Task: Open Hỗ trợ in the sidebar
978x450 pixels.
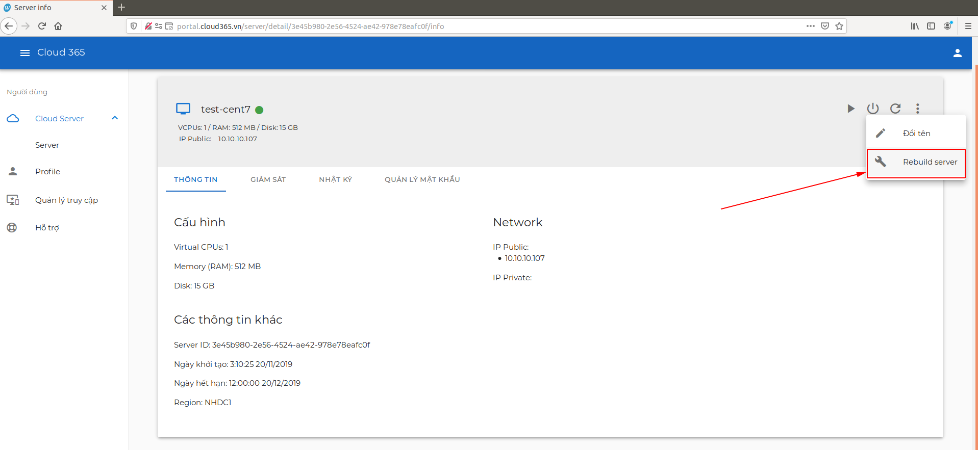Action: [x=47, y=228]
